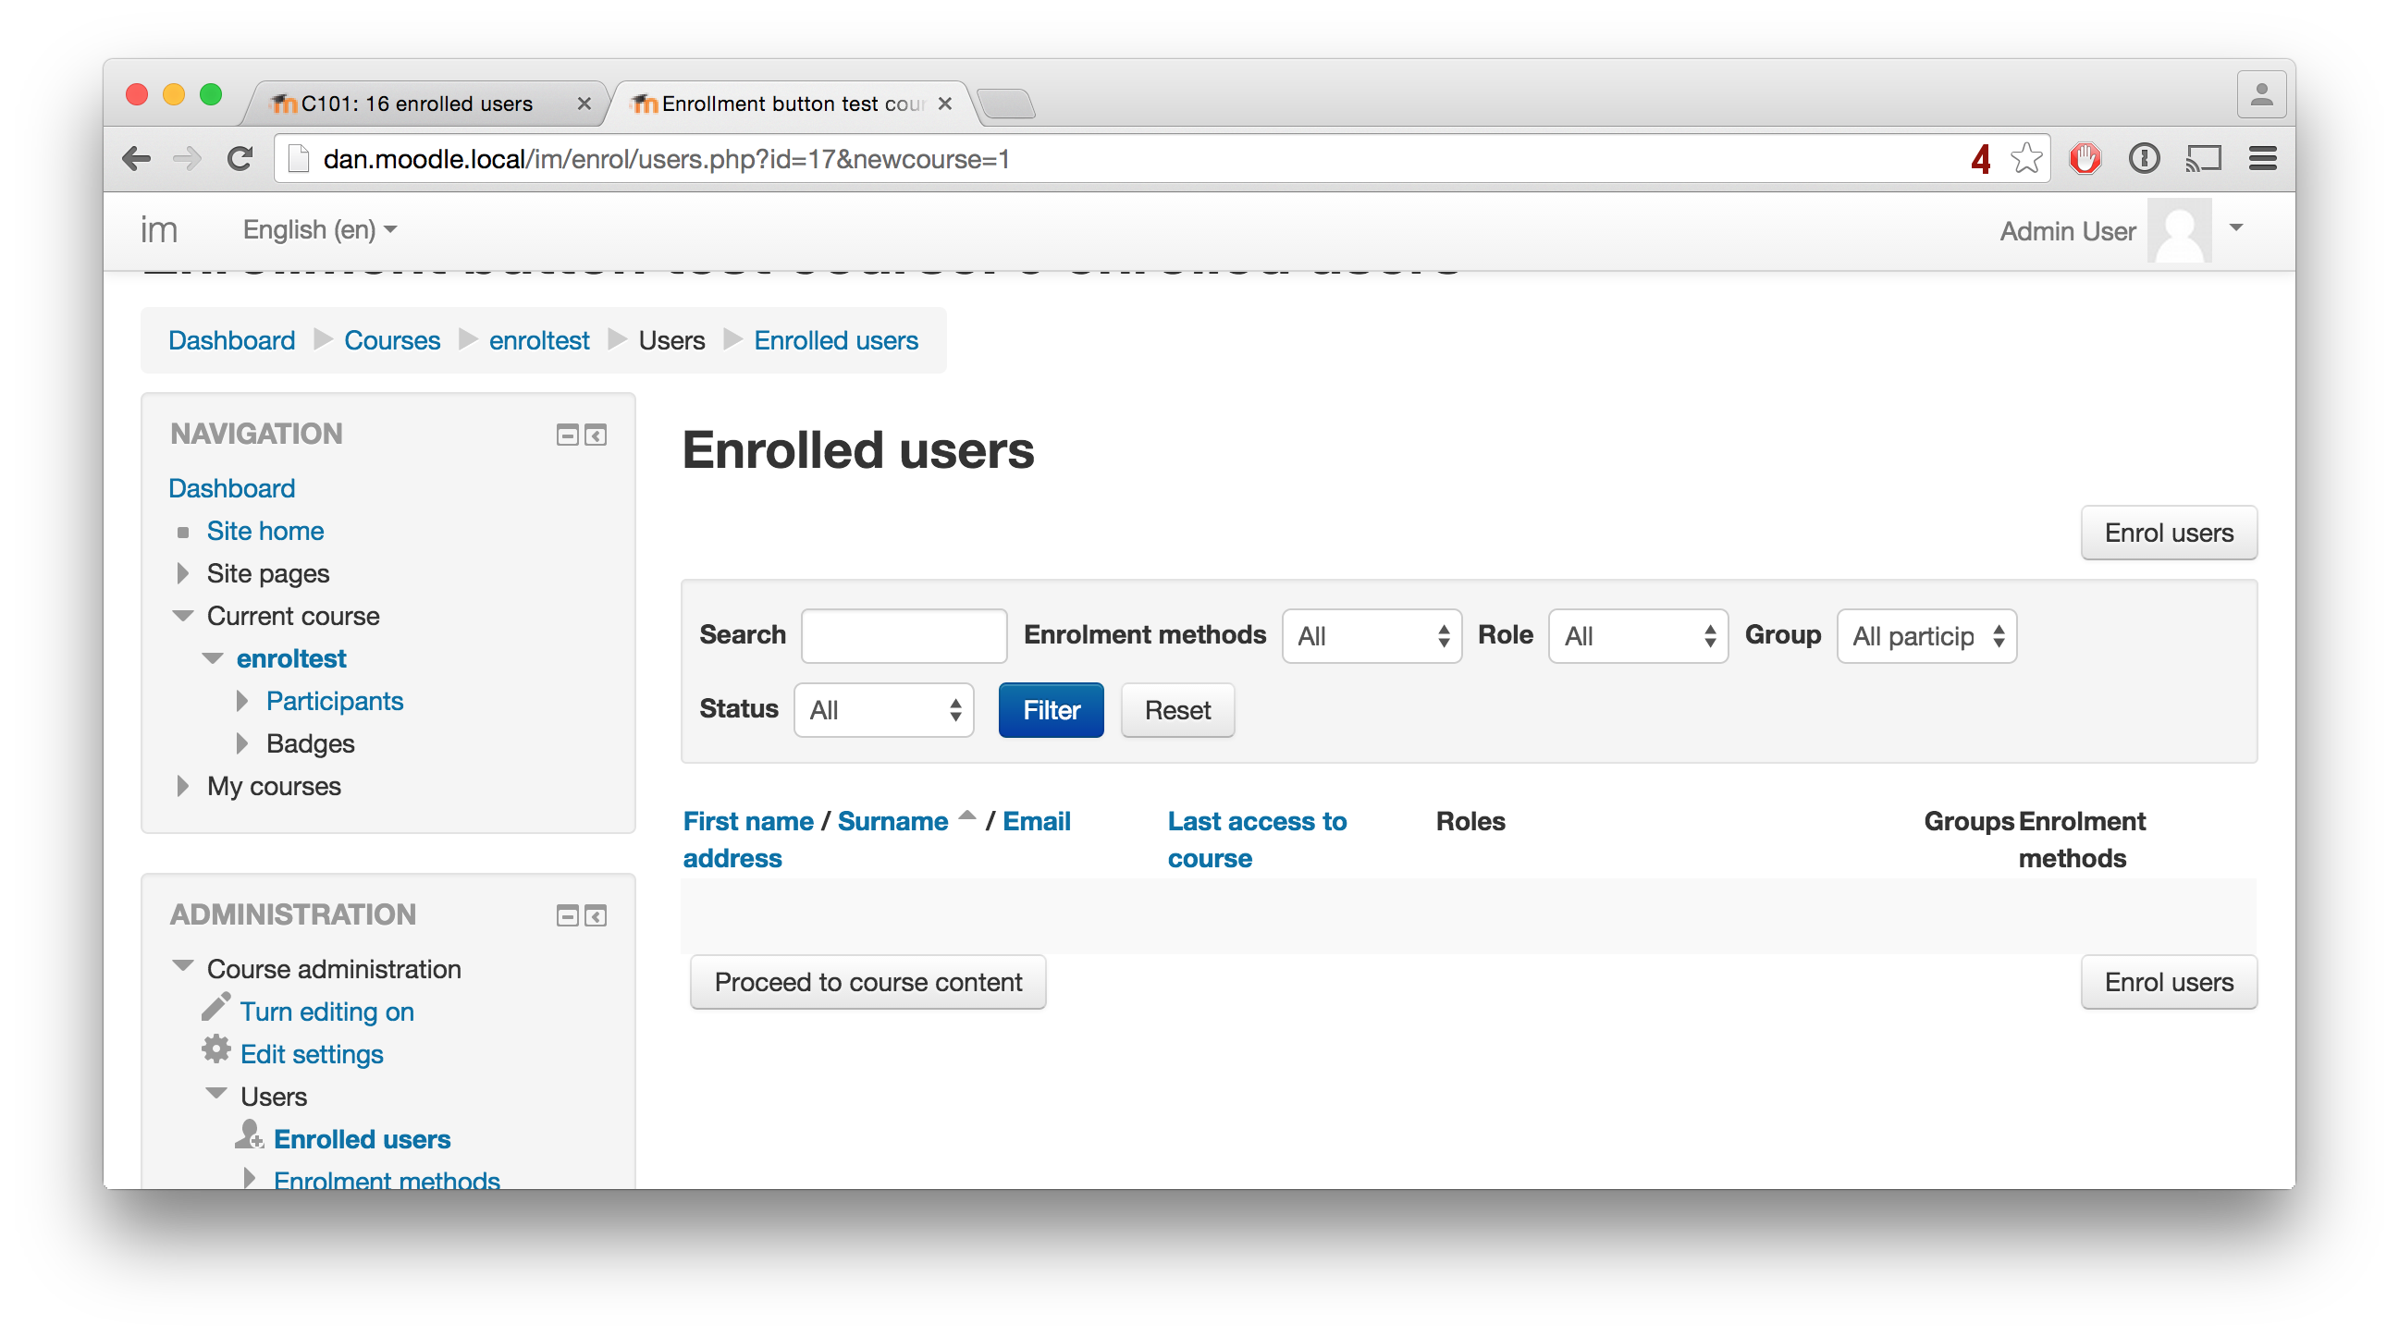Sort by Surname column header
2399x1337 pixels.
tap(892, 821)
